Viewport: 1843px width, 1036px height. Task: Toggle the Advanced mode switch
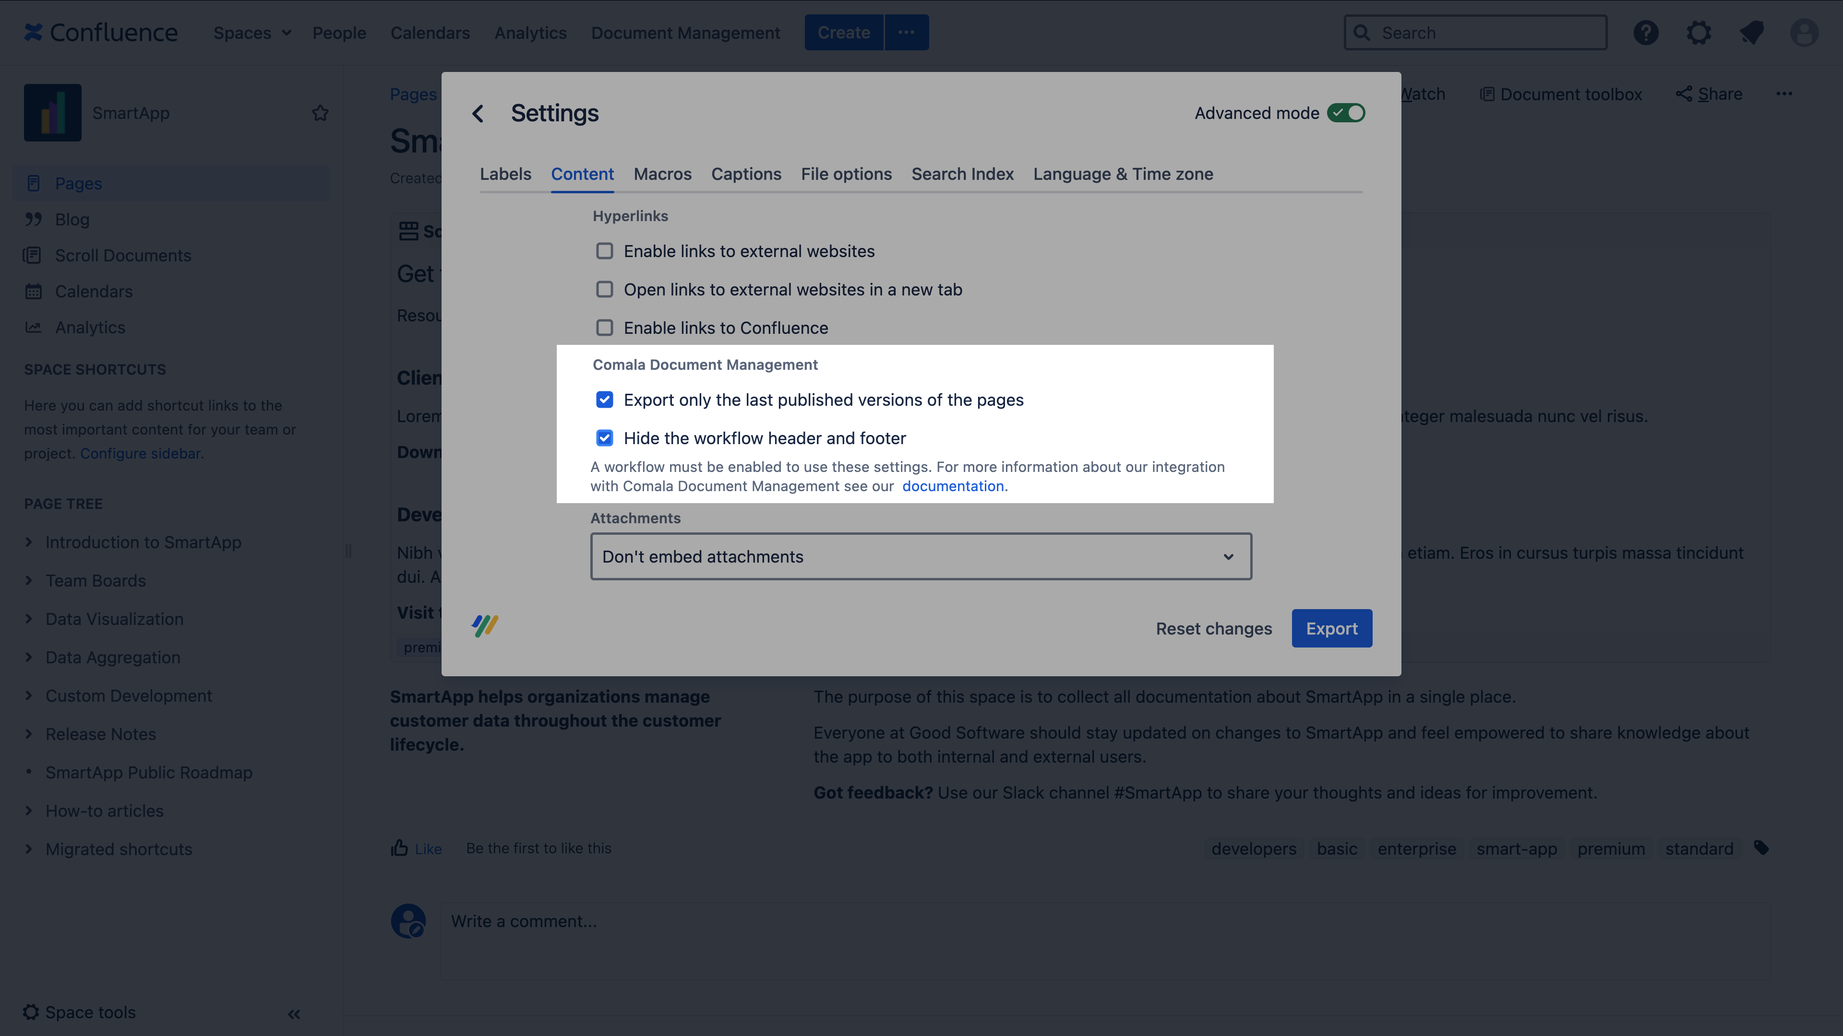point(1346,113)
